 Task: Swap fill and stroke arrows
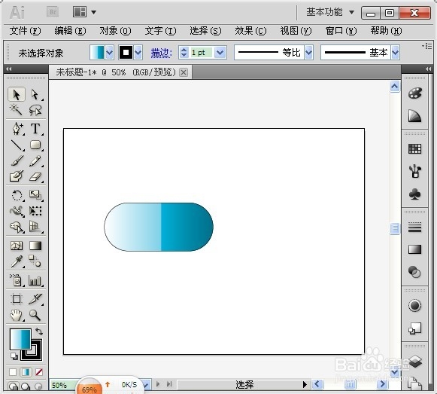(x=39, y=331)
